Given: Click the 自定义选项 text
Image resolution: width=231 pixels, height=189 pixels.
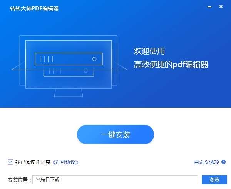Looking at the screenshot, I should [x=206, y=162].
